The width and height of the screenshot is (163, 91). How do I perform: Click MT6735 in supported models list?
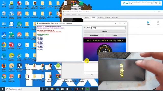click(41, 36)
